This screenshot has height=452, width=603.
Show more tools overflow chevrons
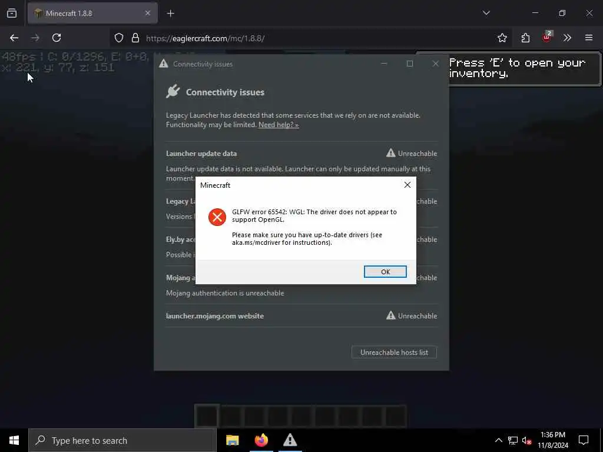567,38
